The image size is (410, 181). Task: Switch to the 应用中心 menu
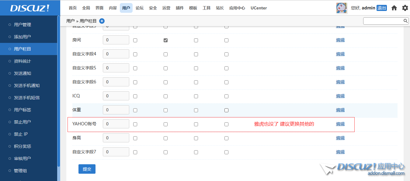pos(237,8)
